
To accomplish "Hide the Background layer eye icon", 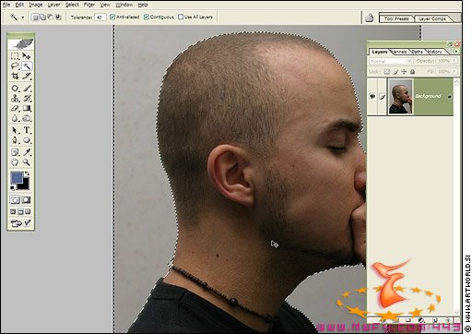I will pyautogui.click(x=372, y=97).
